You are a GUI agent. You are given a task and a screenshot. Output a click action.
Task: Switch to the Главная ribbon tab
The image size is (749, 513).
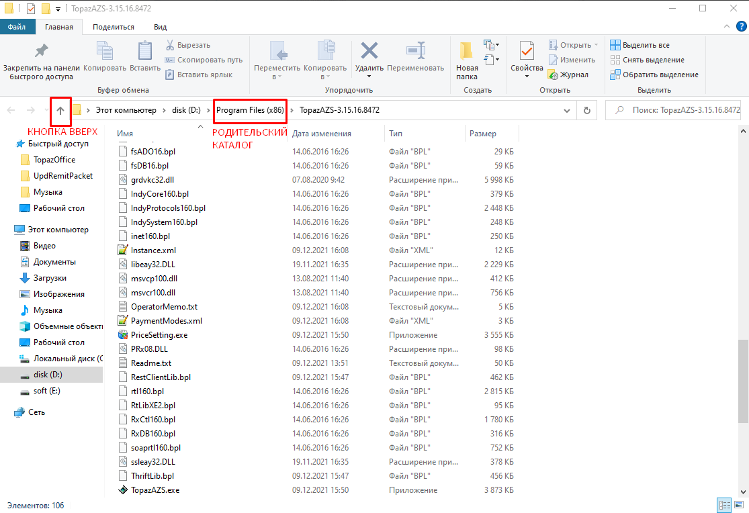(59, 27)
